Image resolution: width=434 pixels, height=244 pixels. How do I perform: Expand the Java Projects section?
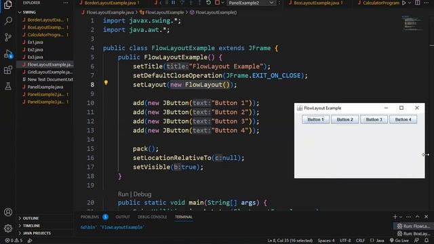(37, 233)
